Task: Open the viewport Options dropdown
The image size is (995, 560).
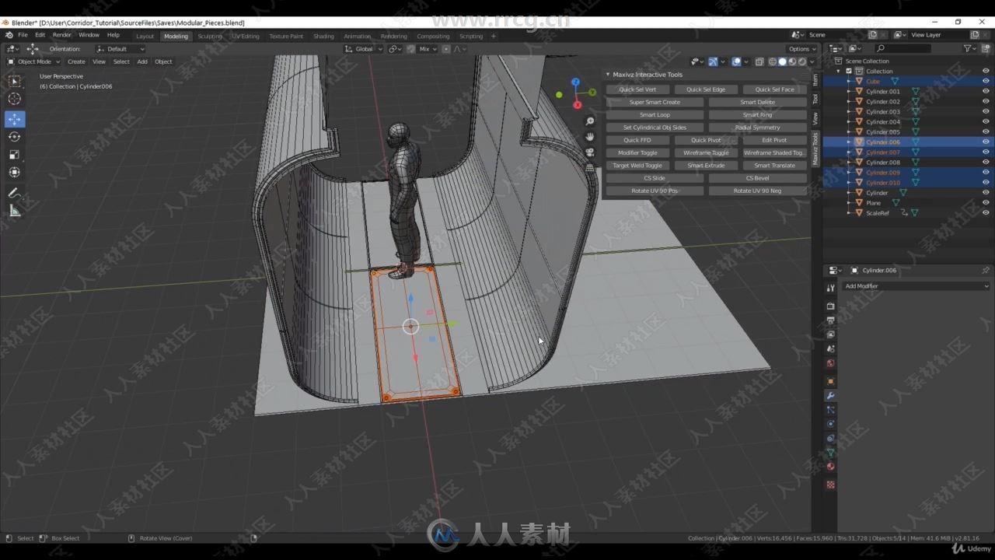Action: click(x=802, y=48)
